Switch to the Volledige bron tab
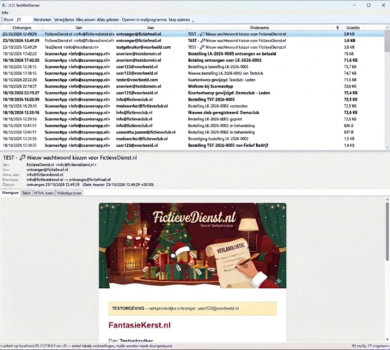 [x=69, y=193]
